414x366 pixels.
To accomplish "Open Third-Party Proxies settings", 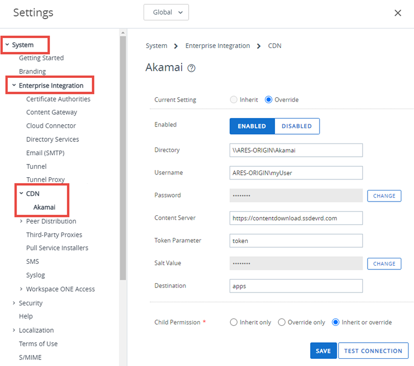I will 54,235.
